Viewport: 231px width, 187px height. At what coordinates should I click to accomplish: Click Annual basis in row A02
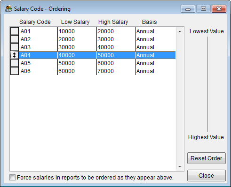tap(156, 39)
